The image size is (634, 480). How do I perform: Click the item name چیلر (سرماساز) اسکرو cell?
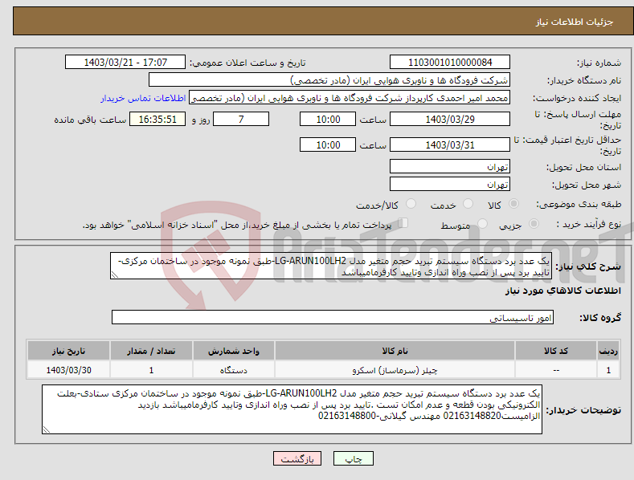(395, 370)
